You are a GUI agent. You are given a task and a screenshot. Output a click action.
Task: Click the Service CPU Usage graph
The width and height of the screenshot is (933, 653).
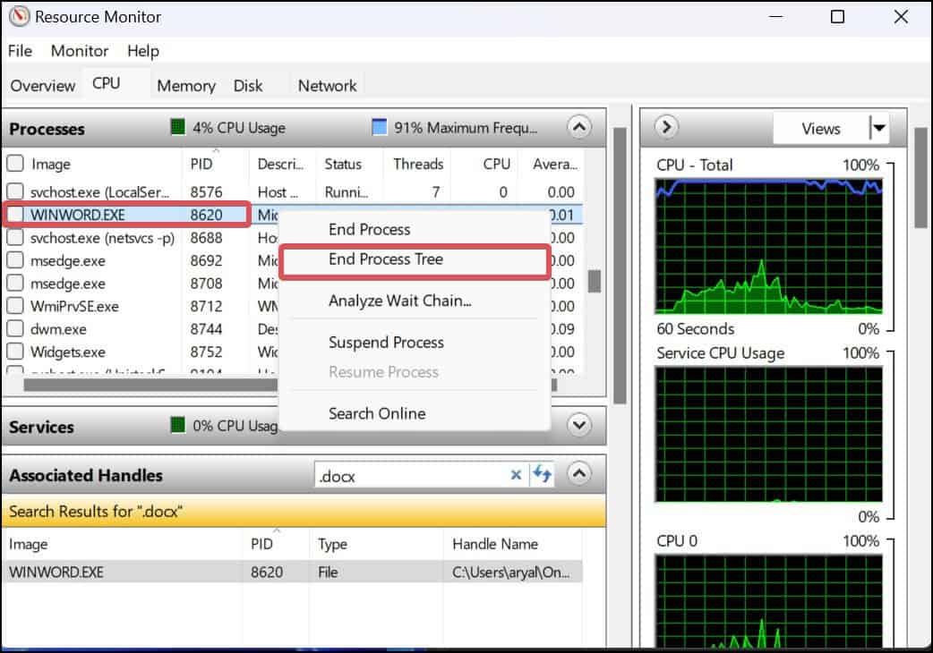pyautogui.click(x=769, y=435)
